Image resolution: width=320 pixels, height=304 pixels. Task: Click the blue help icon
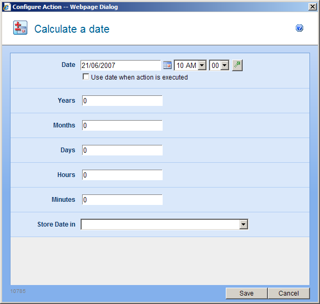[299, 28]
